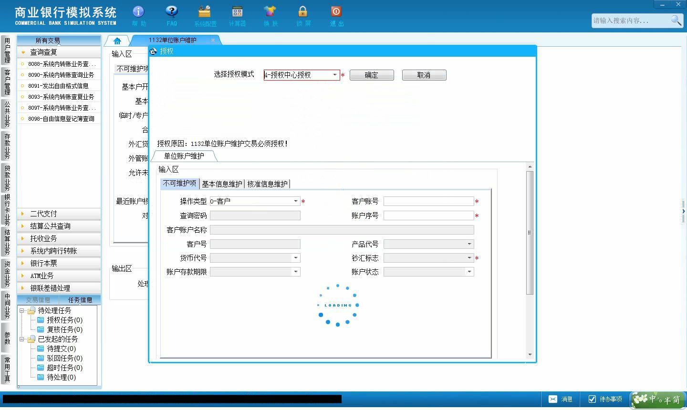Open the 账户状态 dropdown
Image resolution: width=687 pixels, height=410 pixels.
tap(469, 272)
